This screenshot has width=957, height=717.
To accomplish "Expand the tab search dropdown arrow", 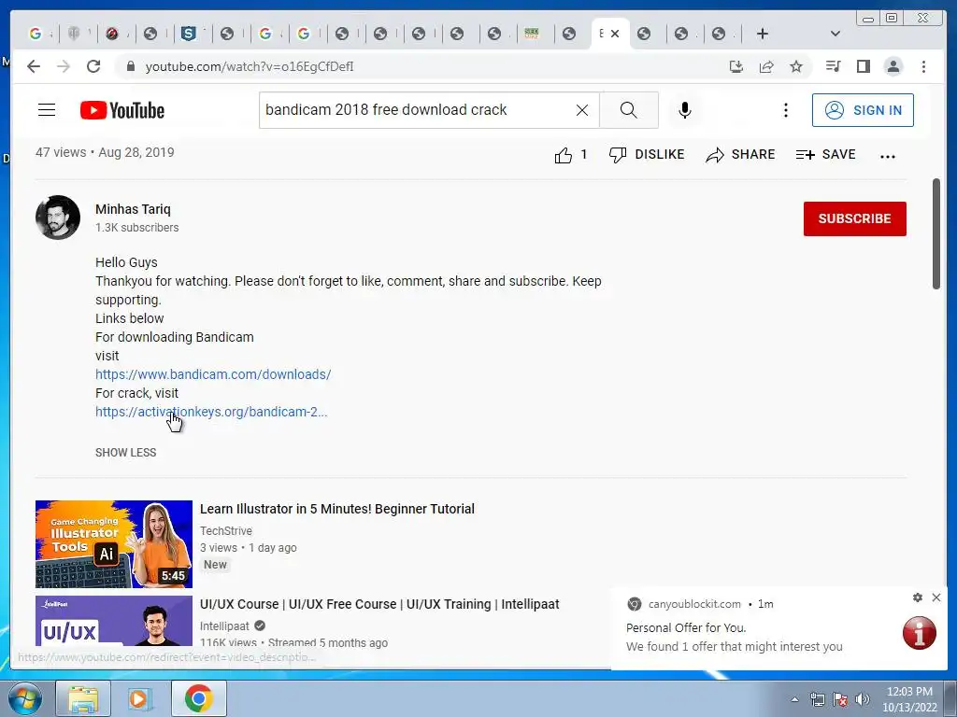I will (x=836, y=34).
